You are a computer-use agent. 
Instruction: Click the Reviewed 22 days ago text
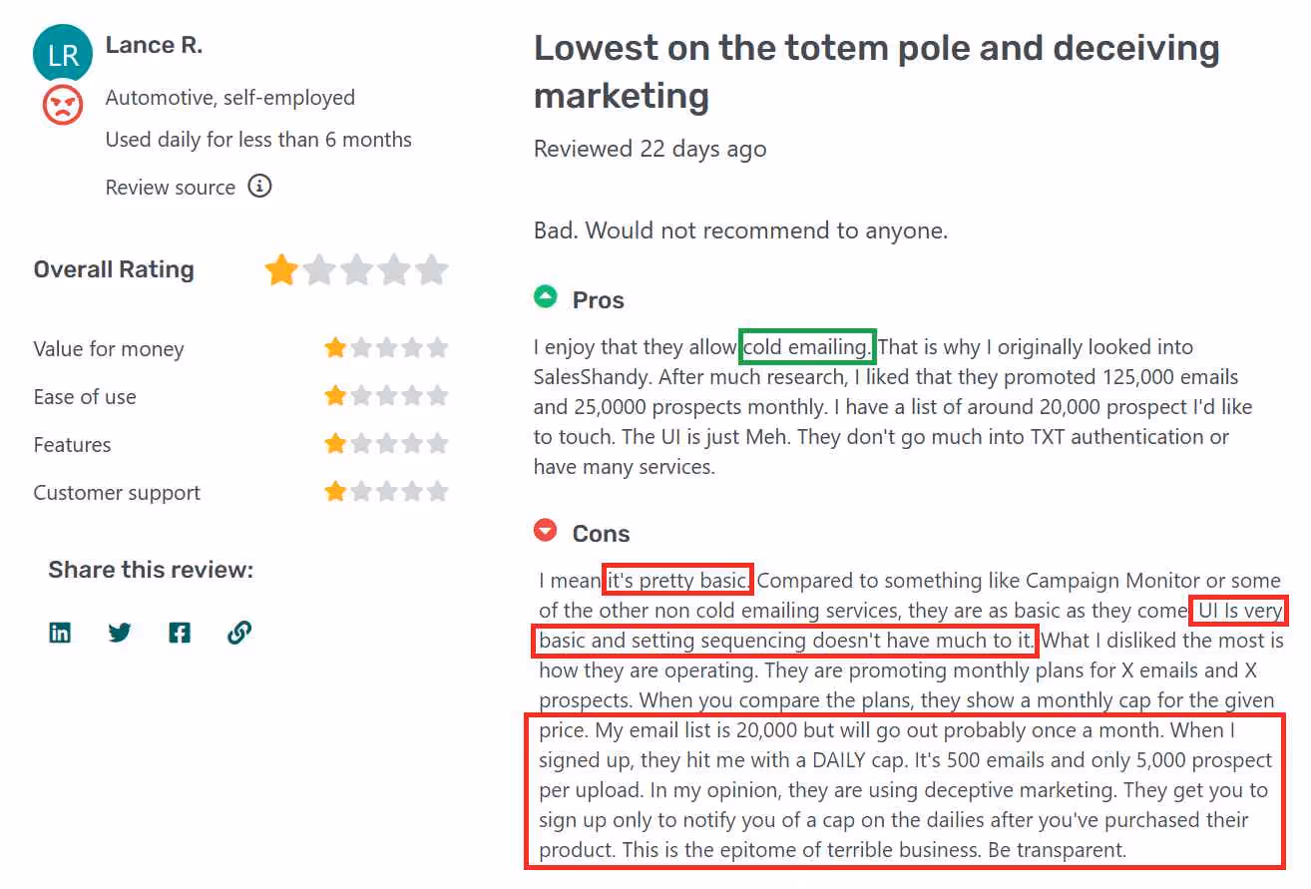[650, 148]
